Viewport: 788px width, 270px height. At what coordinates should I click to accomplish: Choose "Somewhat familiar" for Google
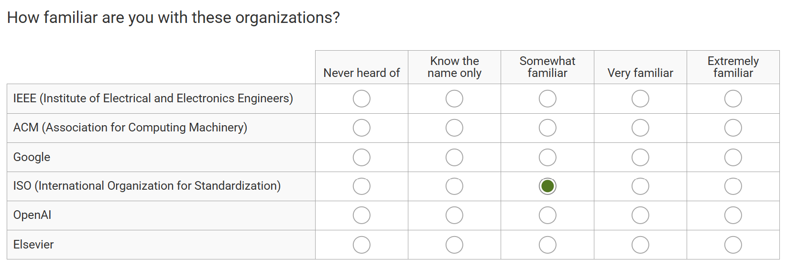click(547, 157)
